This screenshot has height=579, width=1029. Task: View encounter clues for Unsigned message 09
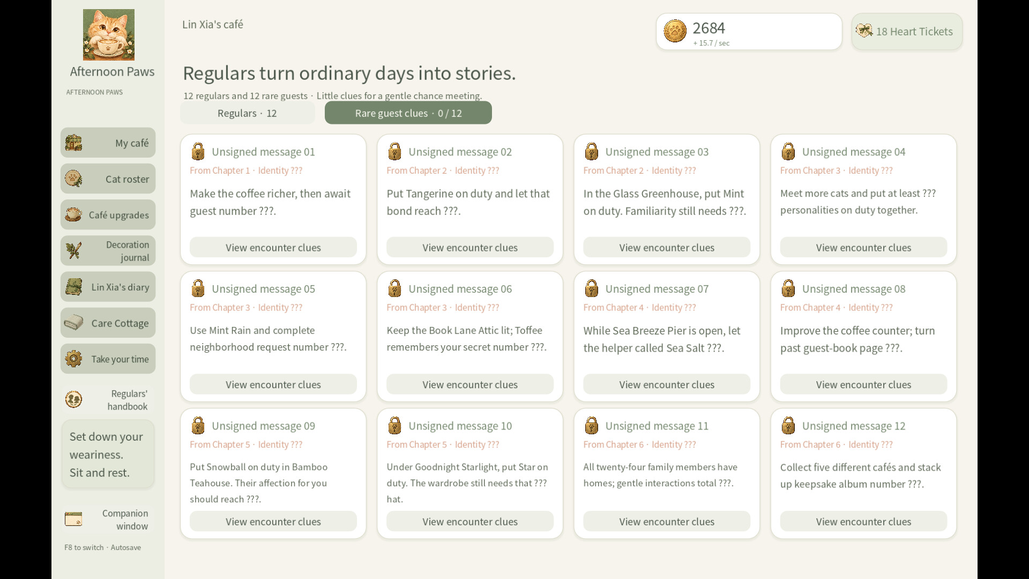point(273,521)
